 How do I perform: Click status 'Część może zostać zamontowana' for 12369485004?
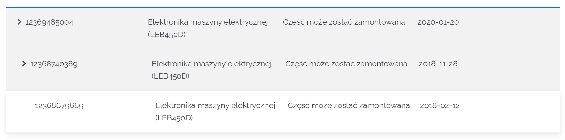[x=344, y=22]
